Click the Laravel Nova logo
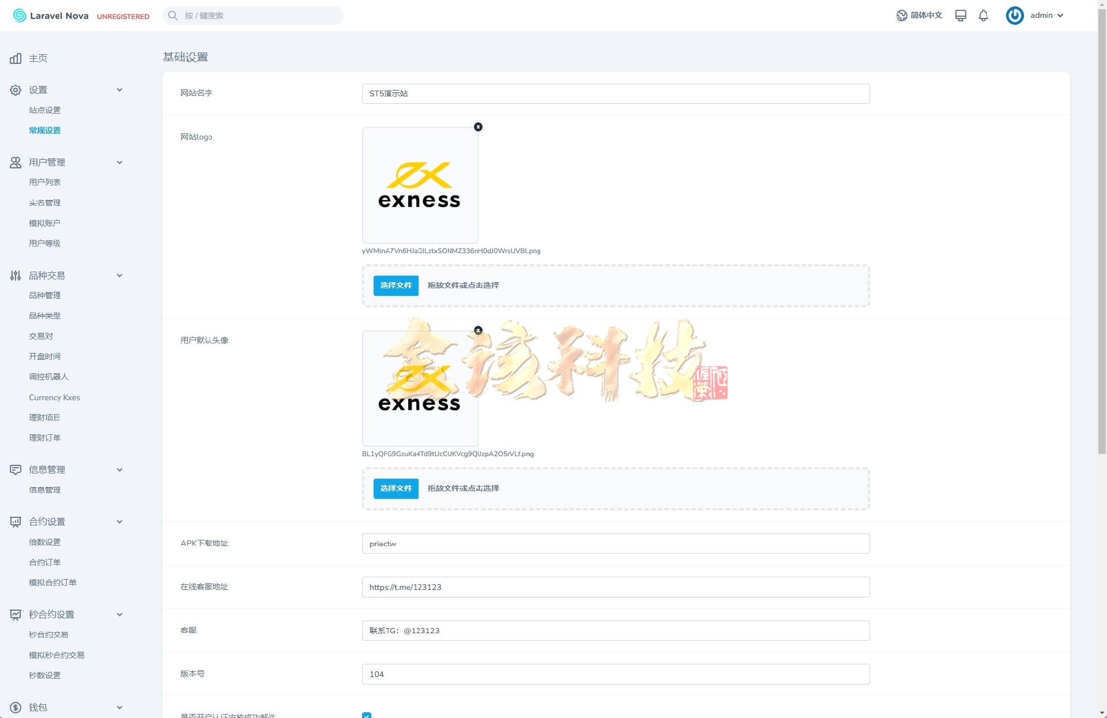The height and width of the screenshot is (718, 1107). (51, 16)
